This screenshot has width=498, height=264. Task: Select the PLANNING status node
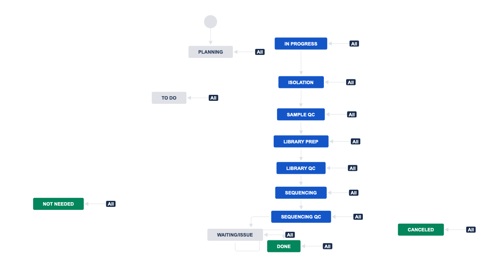211,52
